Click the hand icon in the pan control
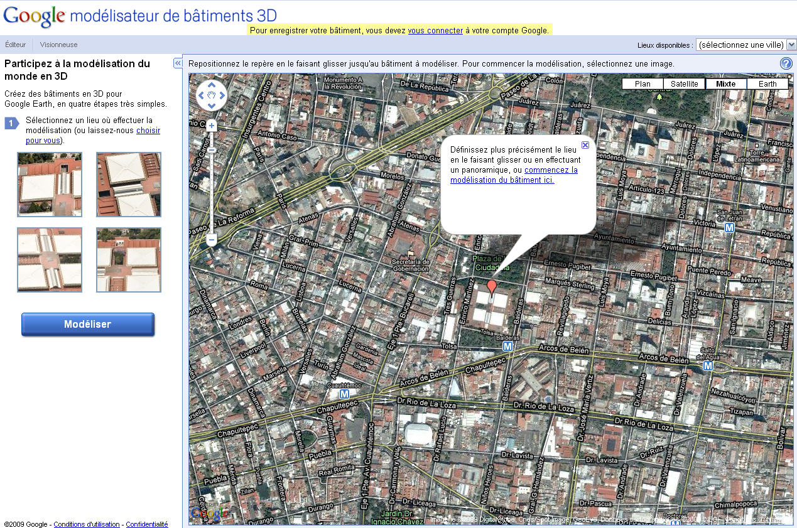The height and width of the screenshot is (528, 797). click(x=212, y=95)
